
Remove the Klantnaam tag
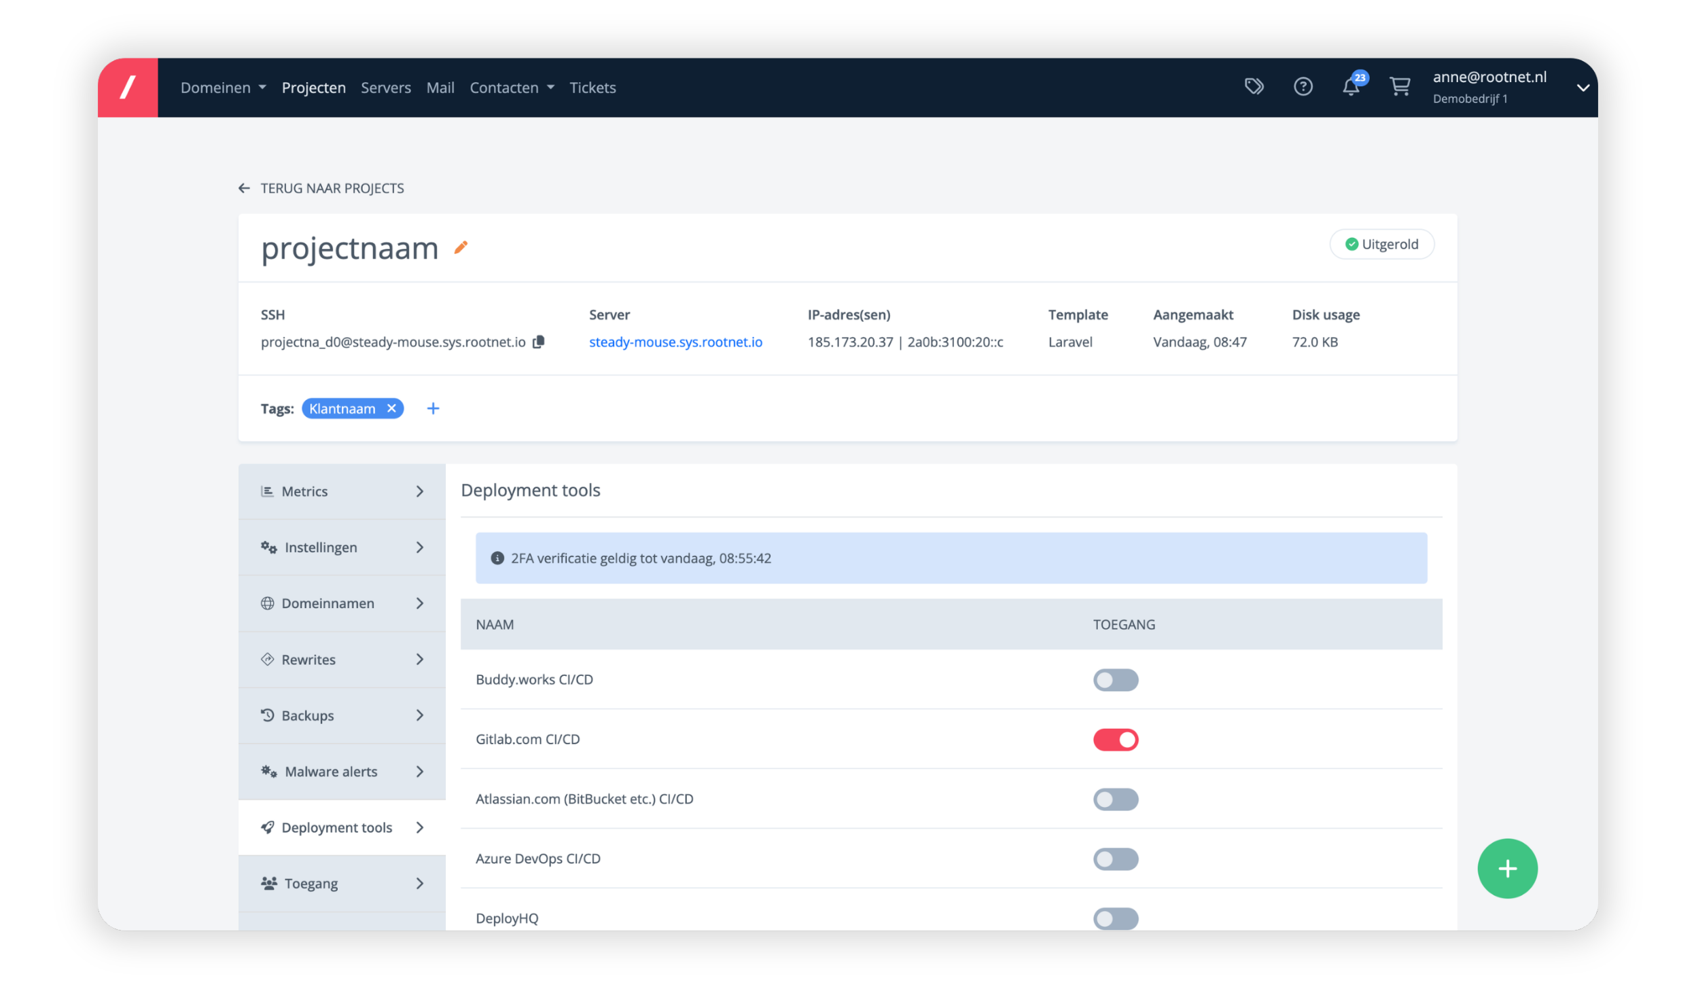point(391,408)
